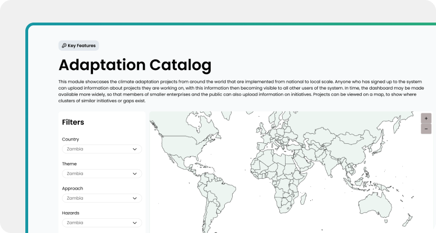Viewport: 436px width, 233px height.
Task: Expand the Theme filter dropdown
Action: coord(101,174)
